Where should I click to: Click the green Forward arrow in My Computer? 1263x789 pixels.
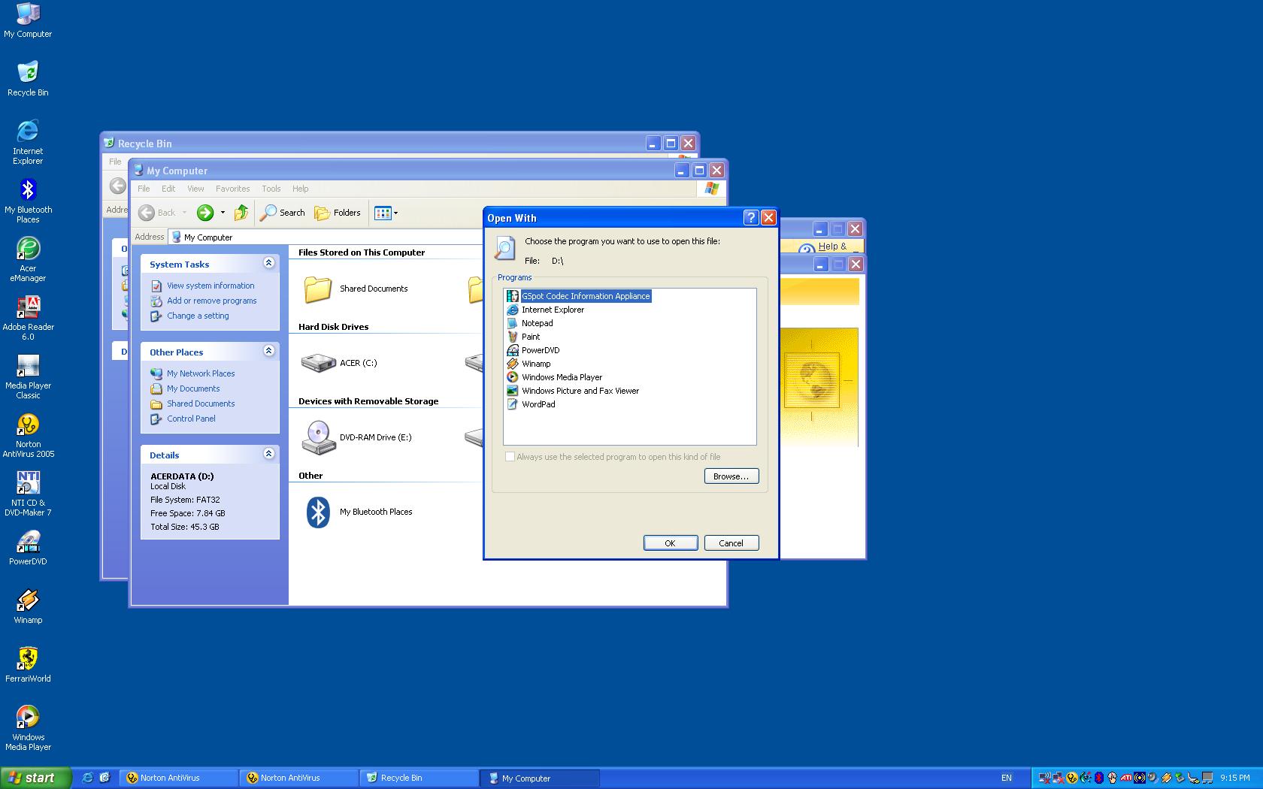pyautogui.click(x=205, y=213)
